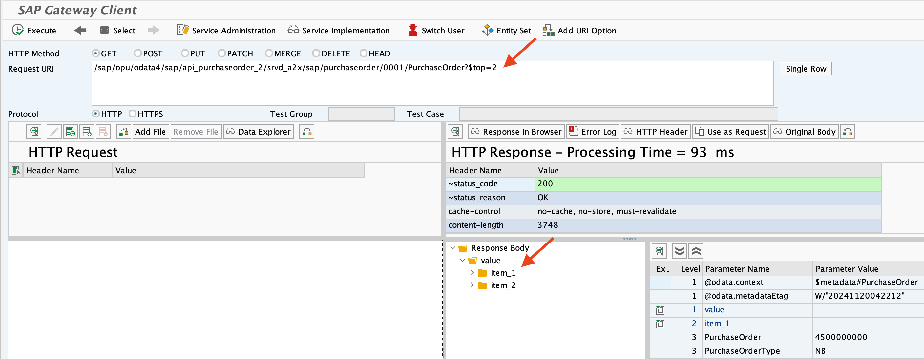Click the Execute clock icon
The image size is (924, 359).
point(17,30)
